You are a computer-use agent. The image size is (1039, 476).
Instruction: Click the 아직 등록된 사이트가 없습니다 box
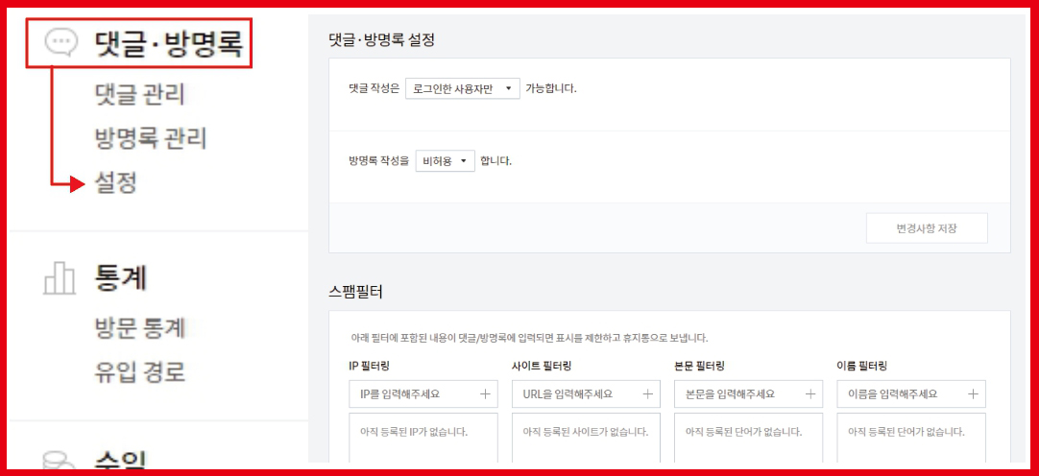click(x=586, y=438)
